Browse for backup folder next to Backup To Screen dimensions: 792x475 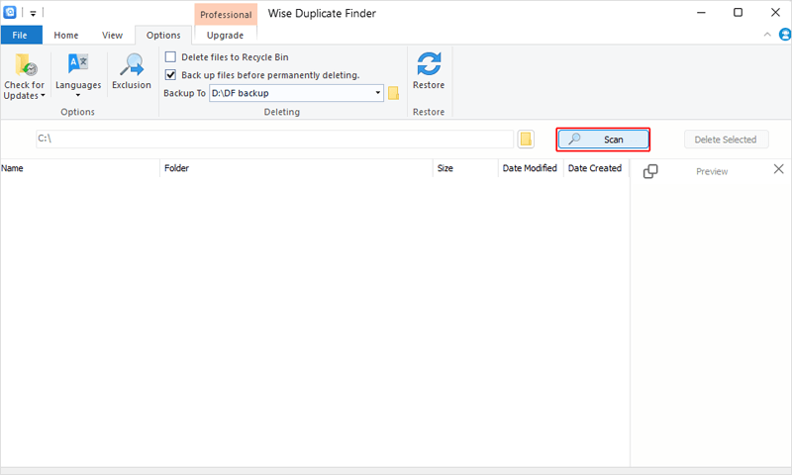coord(393,93)
